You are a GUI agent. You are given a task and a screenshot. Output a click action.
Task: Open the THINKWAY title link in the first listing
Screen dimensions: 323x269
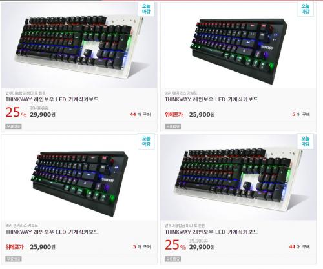[x=52, y=99]
